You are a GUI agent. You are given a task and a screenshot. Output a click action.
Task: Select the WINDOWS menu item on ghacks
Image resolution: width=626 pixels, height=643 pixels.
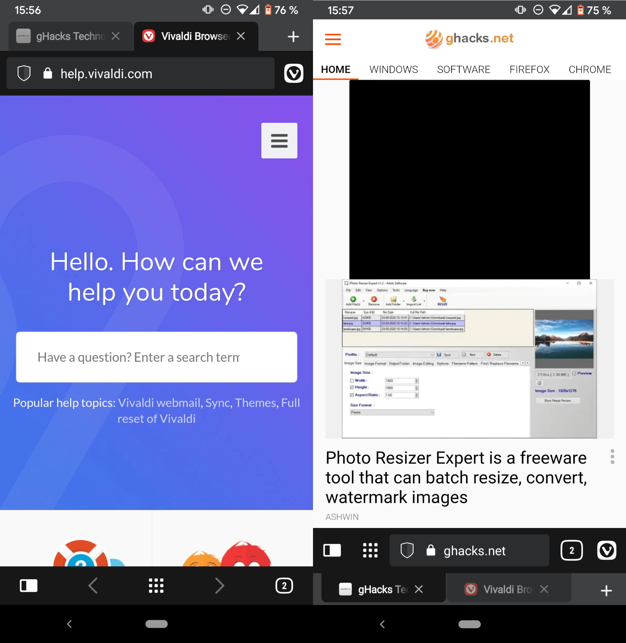(x=394, y=70)
